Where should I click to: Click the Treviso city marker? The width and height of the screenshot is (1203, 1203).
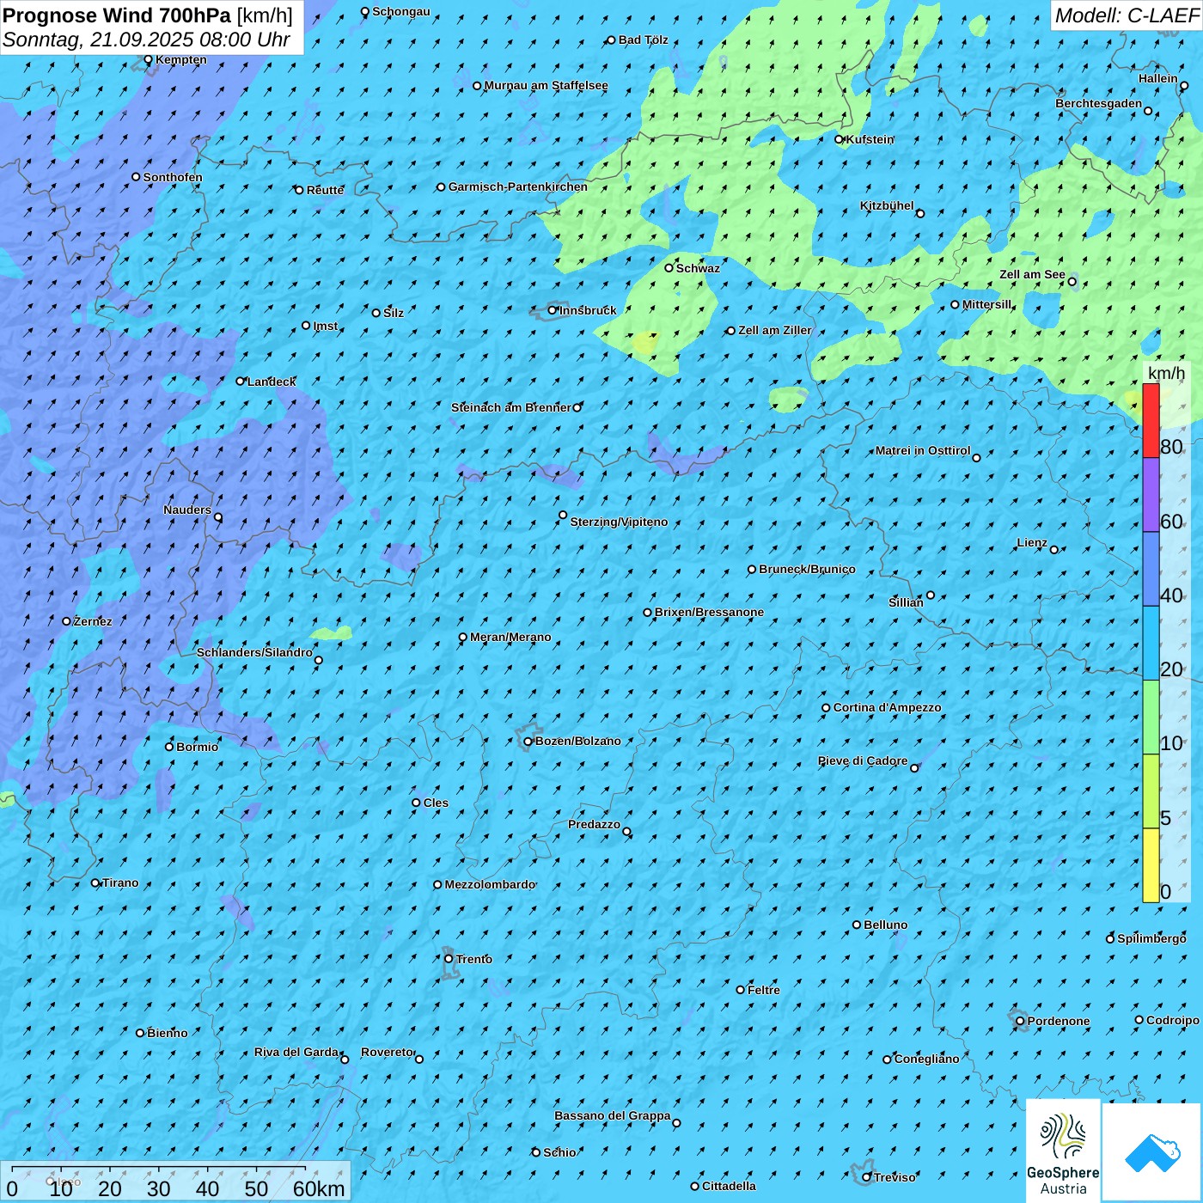[867, 1177]
